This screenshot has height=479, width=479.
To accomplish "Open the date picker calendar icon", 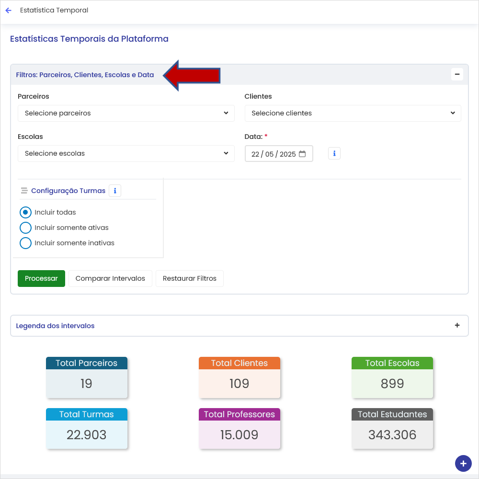I will 302,154.
